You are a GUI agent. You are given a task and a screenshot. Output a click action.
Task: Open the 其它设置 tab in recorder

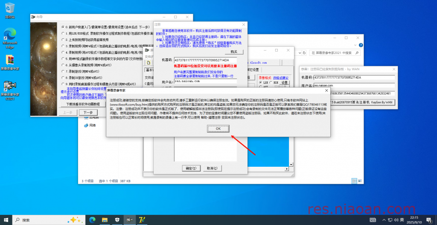(x=253, y=69)
